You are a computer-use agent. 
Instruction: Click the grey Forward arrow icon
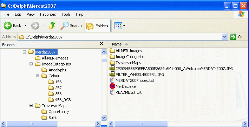(x=35, y=26)
